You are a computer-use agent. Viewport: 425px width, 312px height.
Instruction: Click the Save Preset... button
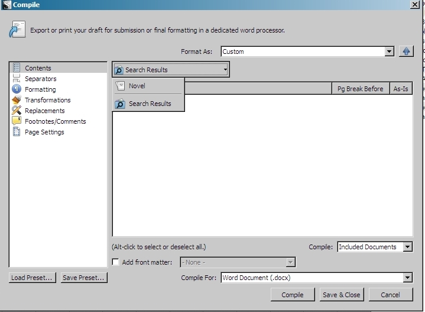(83, 278)
